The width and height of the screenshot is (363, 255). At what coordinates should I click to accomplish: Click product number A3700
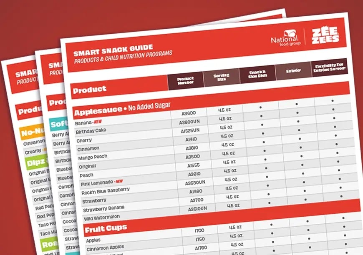[x=197, y=200]
